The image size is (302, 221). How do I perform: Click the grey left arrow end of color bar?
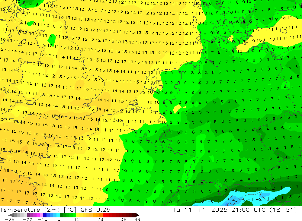pos(11,215)
